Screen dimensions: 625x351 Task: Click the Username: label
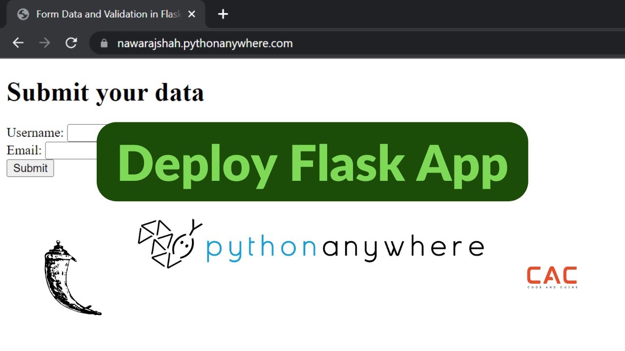[x=35, y=133]
